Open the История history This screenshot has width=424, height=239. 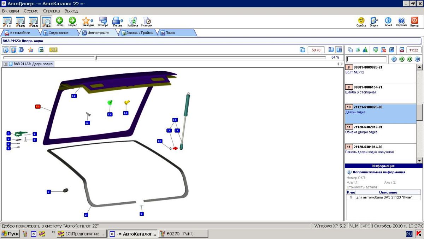pyautogui.click(x=147, y=22)
